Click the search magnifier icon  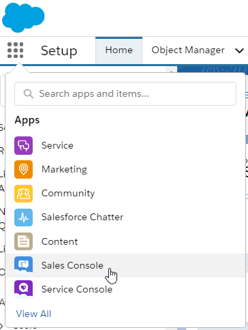pos(29,93)
